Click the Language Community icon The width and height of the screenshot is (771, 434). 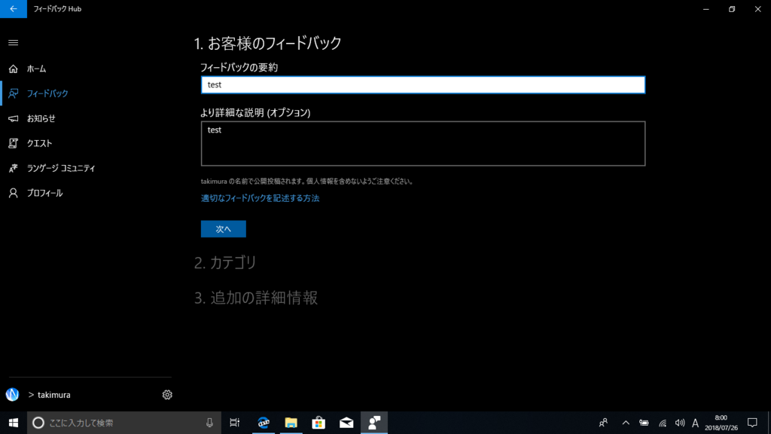pyautogui.click(x=14, y=168)
